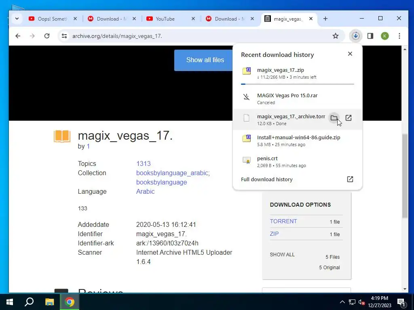Click the zip icon of guide.zip

point(247,138)
